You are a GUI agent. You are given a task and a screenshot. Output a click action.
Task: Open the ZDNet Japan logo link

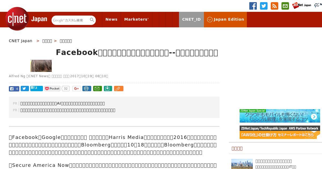tap(302, 5)
